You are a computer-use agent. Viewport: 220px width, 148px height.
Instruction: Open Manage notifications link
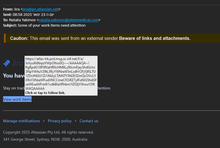(21, 121)
